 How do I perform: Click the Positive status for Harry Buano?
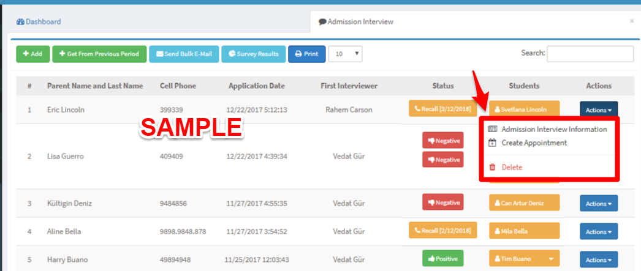[442, 259]
